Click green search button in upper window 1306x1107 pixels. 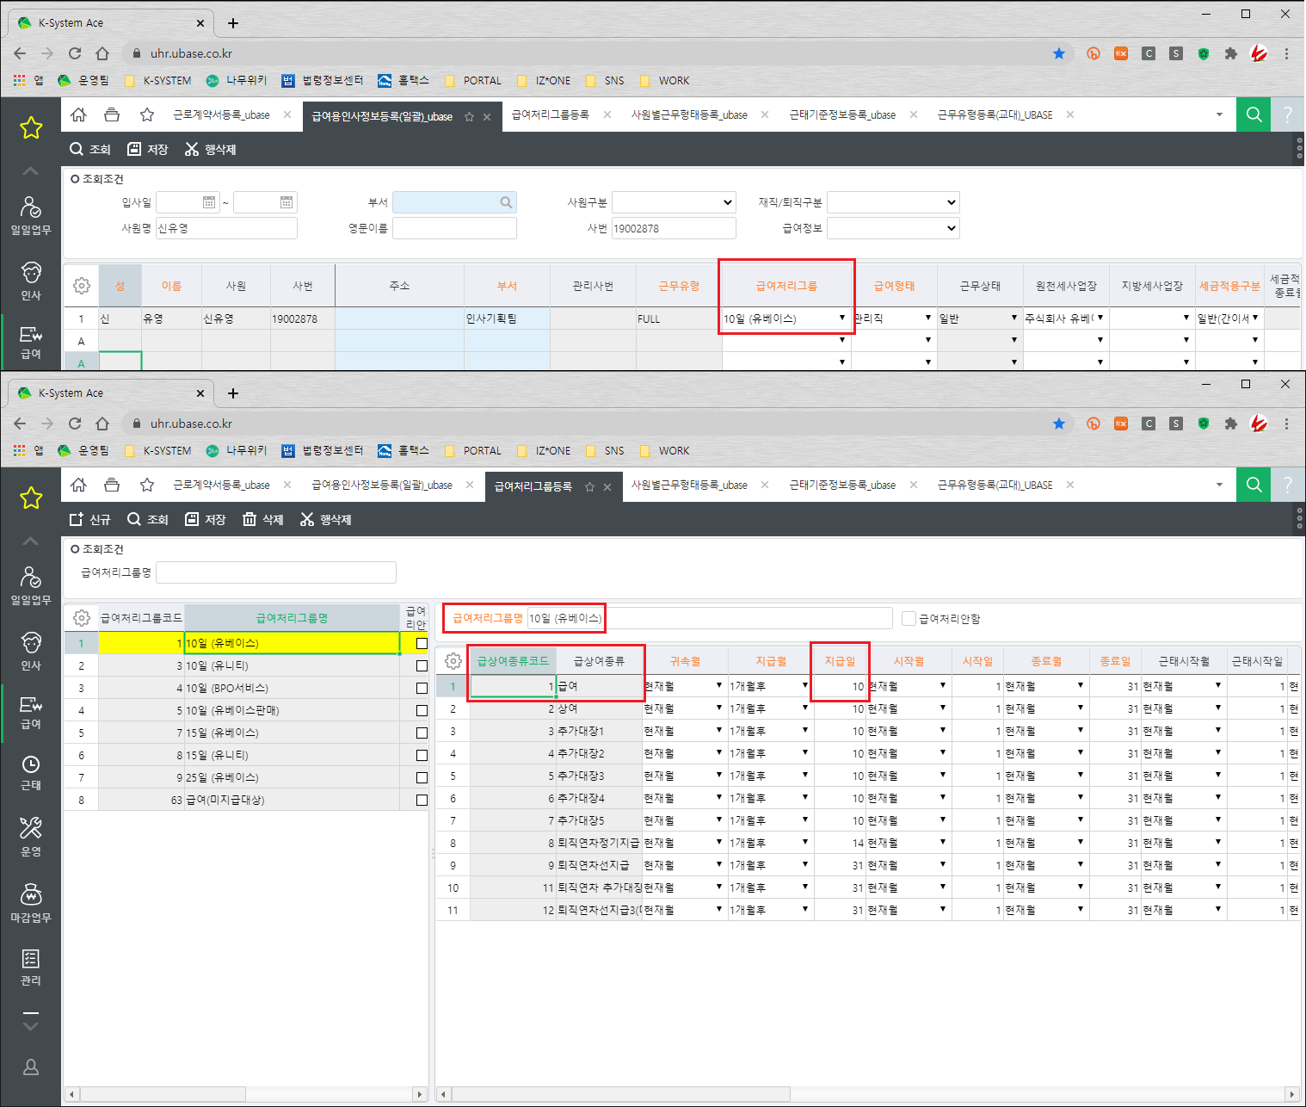tap(1254, 114)
